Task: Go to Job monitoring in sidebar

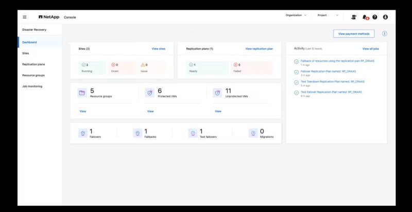Action: pyautogui.click(x=32, y=86)
